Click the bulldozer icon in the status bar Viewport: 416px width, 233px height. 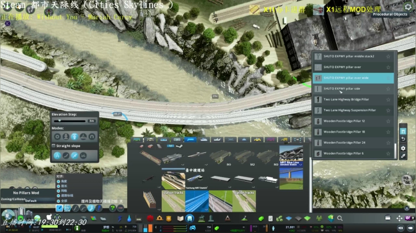411,228
